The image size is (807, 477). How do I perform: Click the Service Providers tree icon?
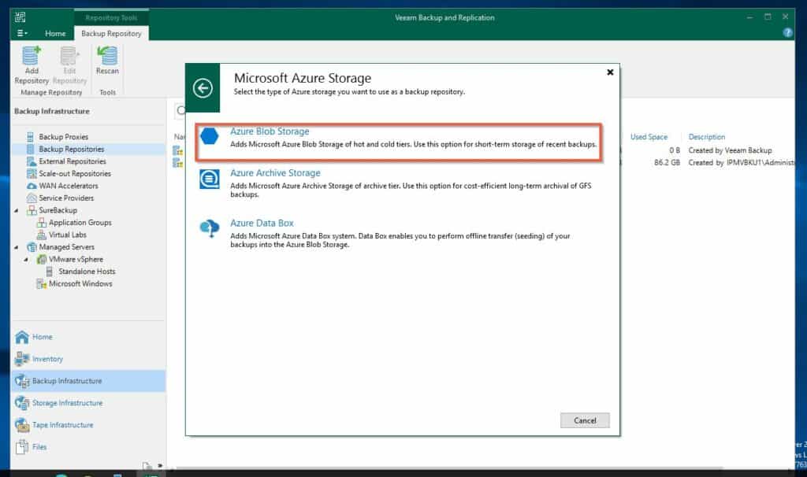tap(32, 198)
